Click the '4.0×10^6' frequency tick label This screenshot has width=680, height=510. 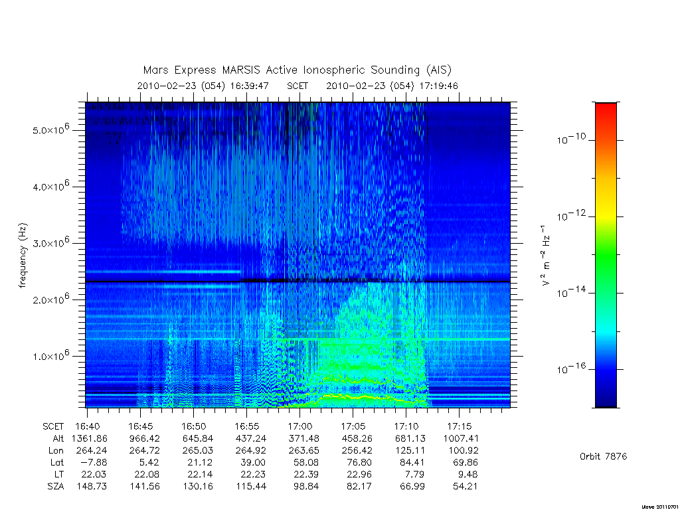point(50,186)
